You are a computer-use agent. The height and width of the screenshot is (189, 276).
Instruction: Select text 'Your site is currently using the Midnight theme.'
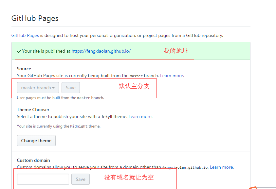[x=59, y=126]
